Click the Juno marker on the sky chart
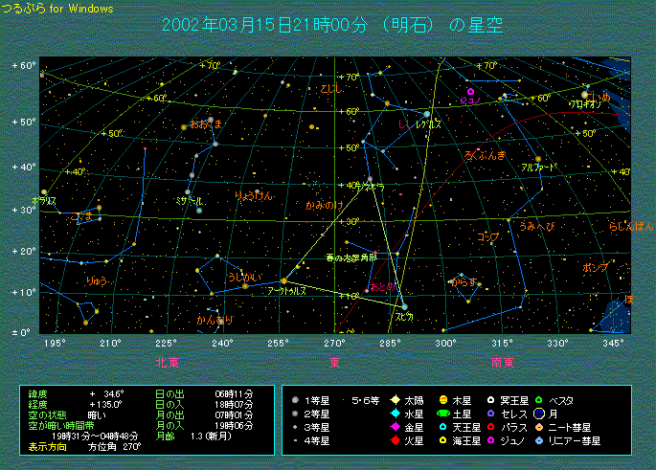This screenshot has width=656, height=470. pos(470,91)
